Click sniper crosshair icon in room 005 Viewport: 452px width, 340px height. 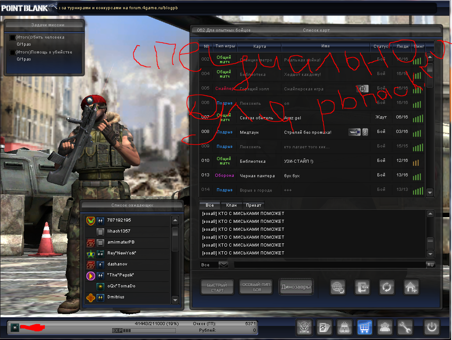pos(363,89)
